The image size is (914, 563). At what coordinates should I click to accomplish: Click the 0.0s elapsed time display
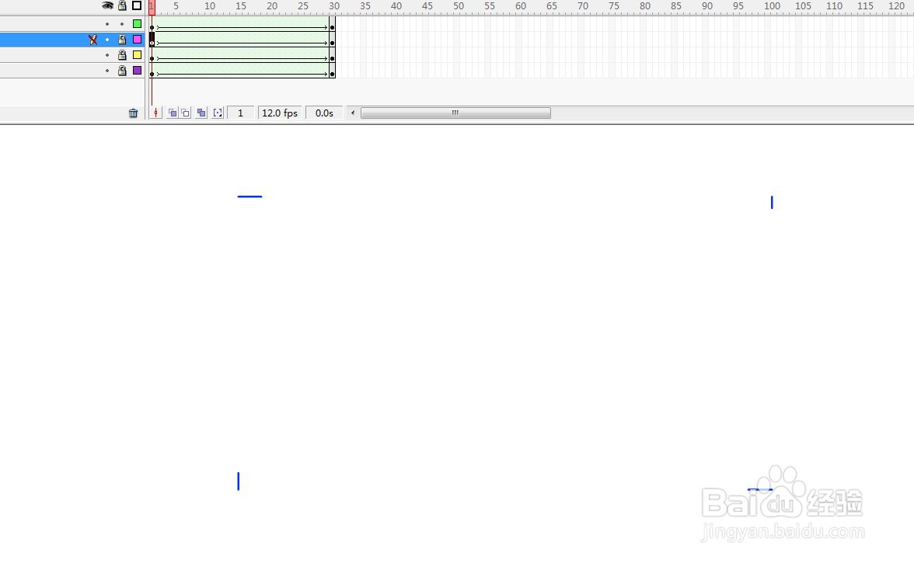point(324,113)
